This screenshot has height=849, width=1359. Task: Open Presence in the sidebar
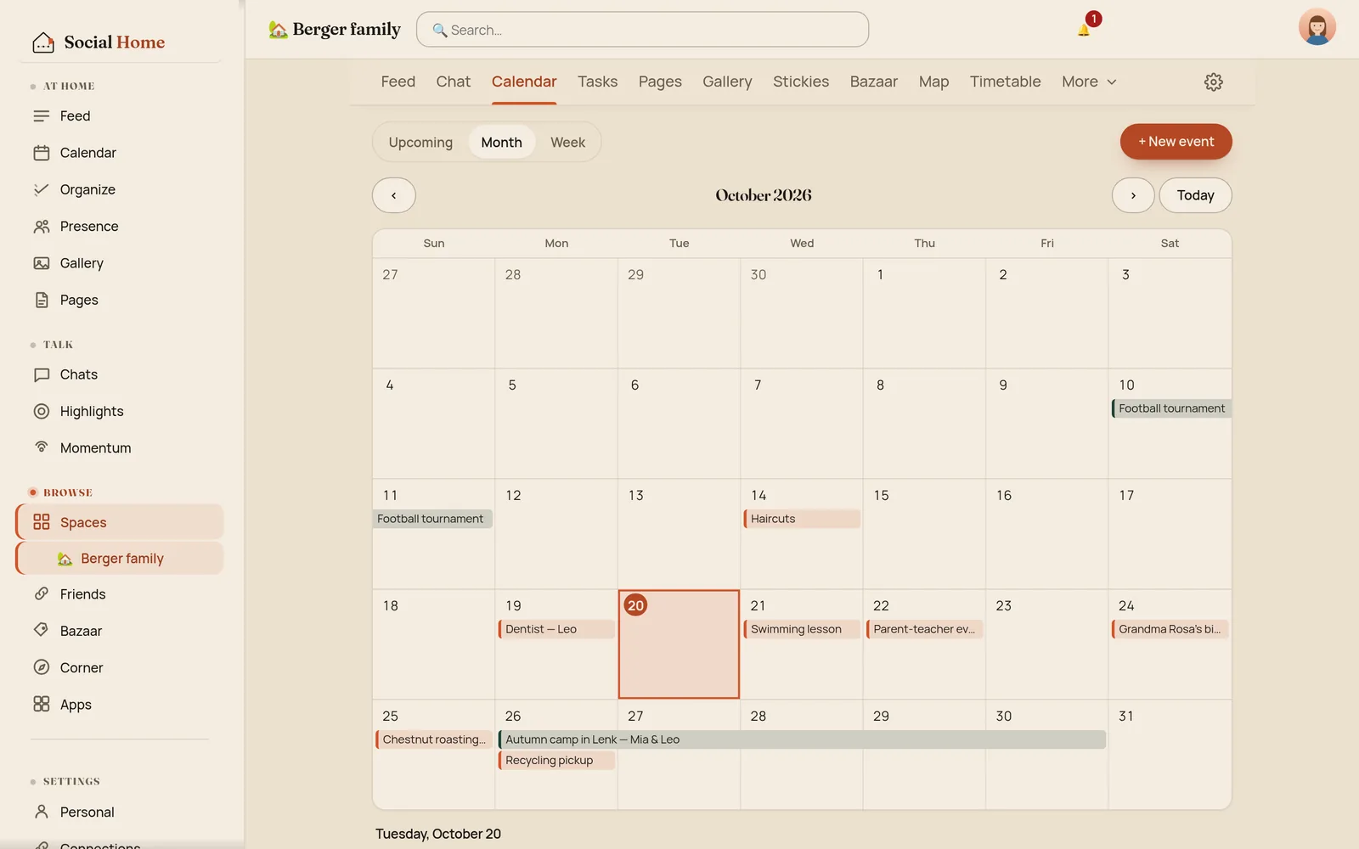[x=119, y=227]
